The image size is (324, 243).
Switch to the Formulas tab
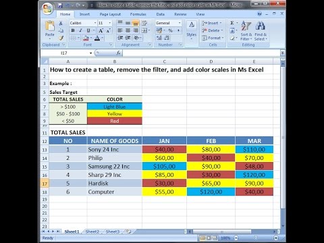point(138,14)
